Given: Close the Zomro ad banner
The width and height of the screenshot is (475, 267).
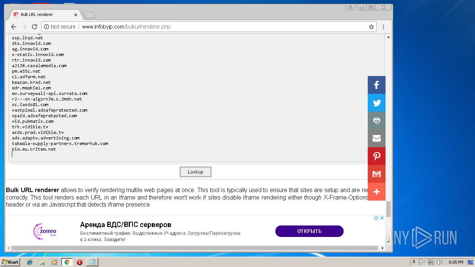Looking at the screenshot, I should tap(382, 218).
